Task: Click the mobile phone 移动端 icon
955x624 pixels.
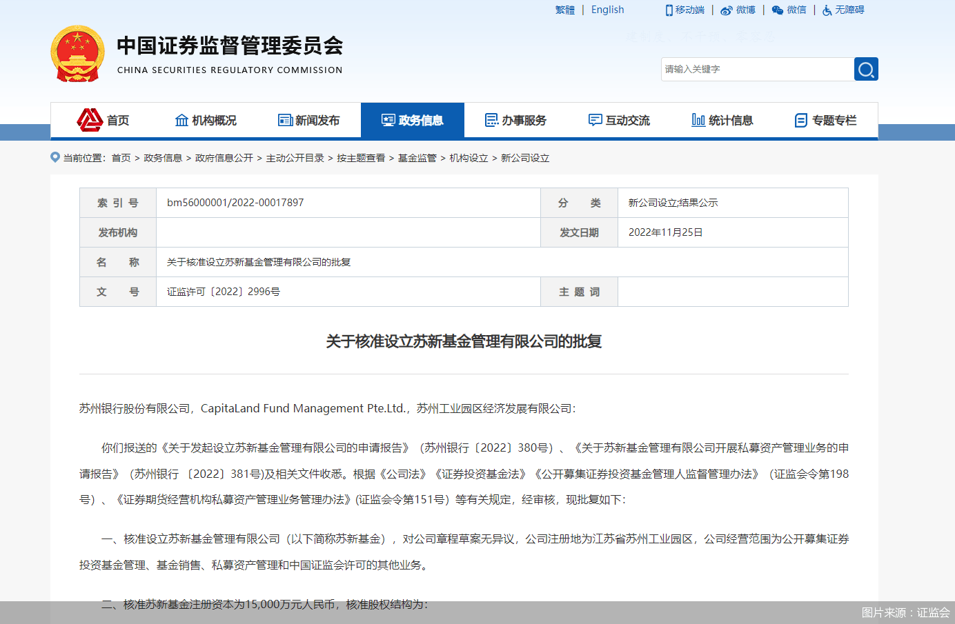Action: pyautogui.click(x=669, y=10)
